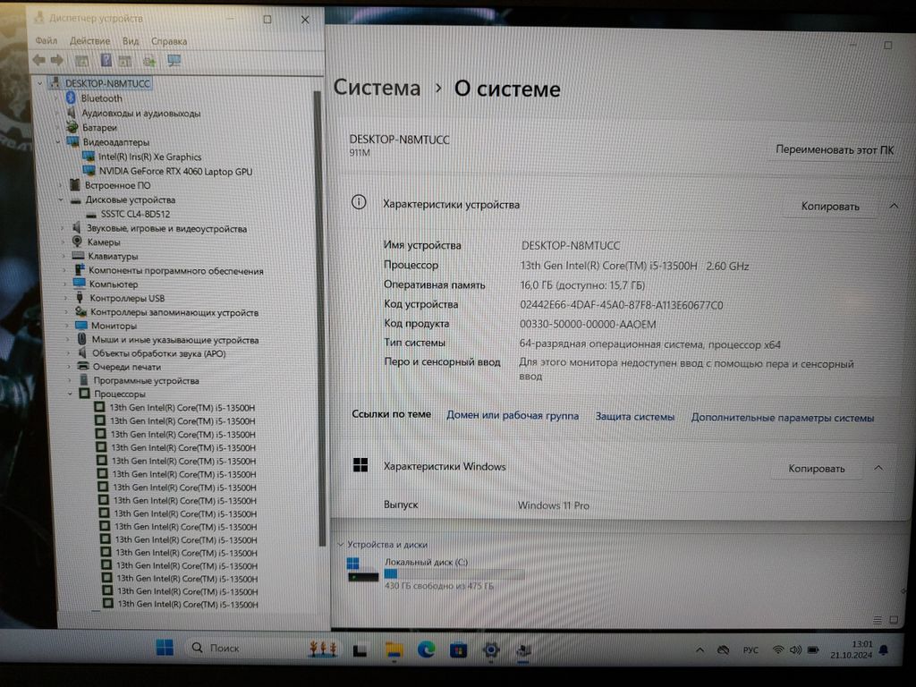Open File Explorer from the taskbar
Image resolution: width=916 pixels, height=687 pixels.
tap(393, 649)
